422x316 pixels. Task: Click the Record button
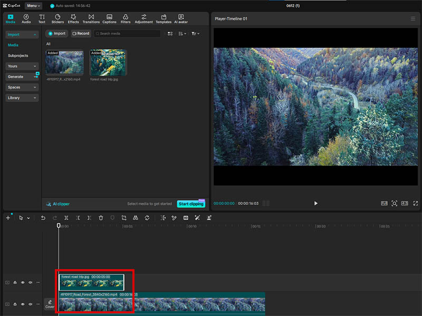81,34
